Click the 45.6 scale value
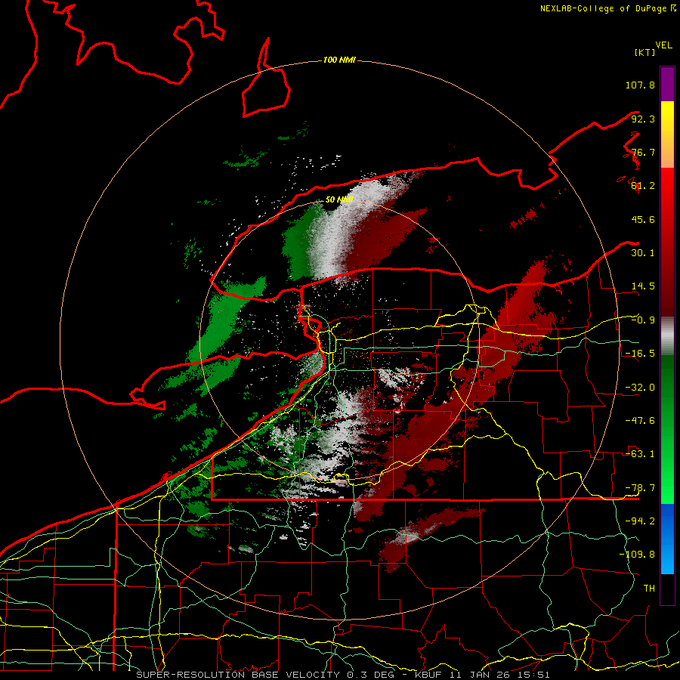Screen dimensions: 680x680 click(643, 219)
